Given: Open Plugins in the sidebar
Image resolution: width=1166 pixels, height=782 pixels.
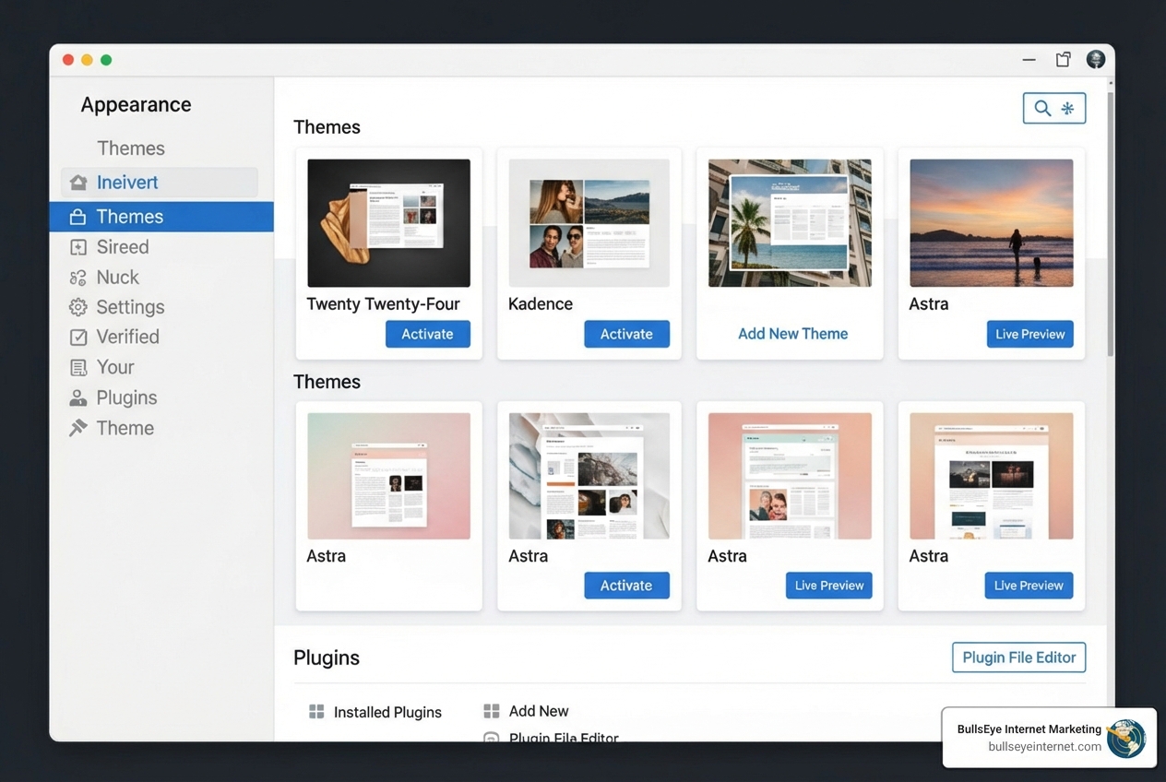Looking at the screenshot, I should pos(126,398).
